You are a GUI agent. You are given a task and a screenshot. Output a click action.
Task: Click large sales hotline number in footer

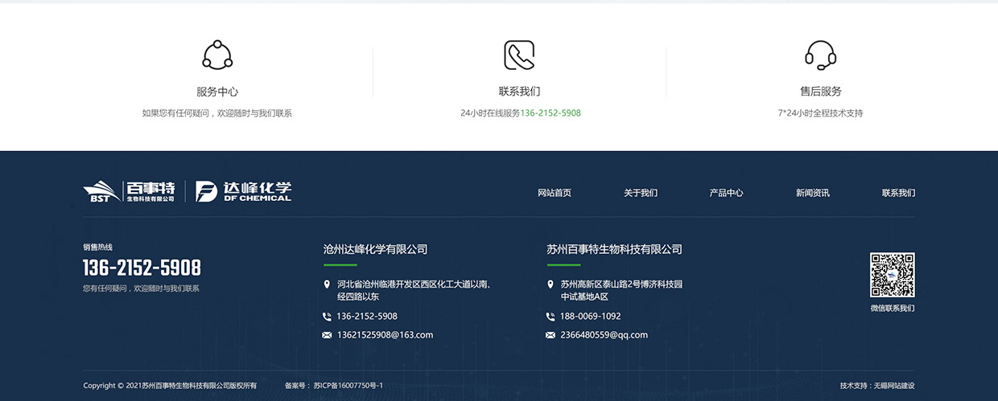tap(142, 268)
